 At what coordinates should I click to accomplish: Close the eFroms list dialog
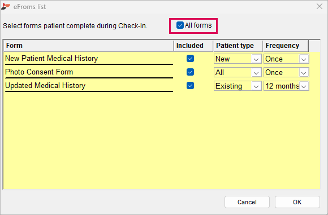[320, 6]
